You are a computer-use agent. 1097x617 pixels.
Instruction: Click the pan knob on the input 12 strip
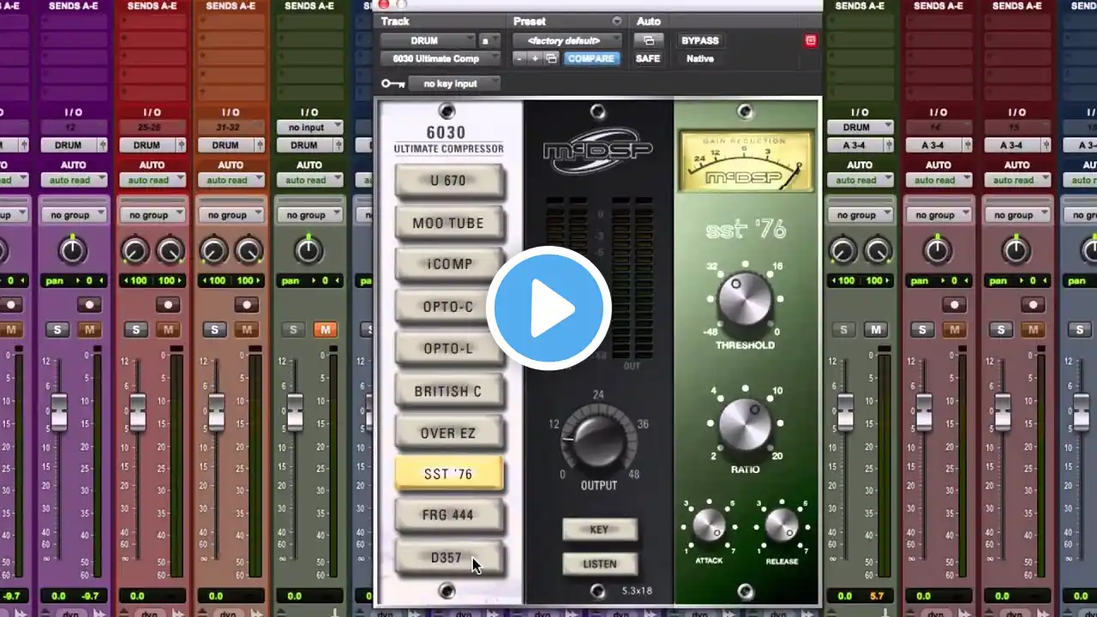pyautogui.click(x=72, y=250)
